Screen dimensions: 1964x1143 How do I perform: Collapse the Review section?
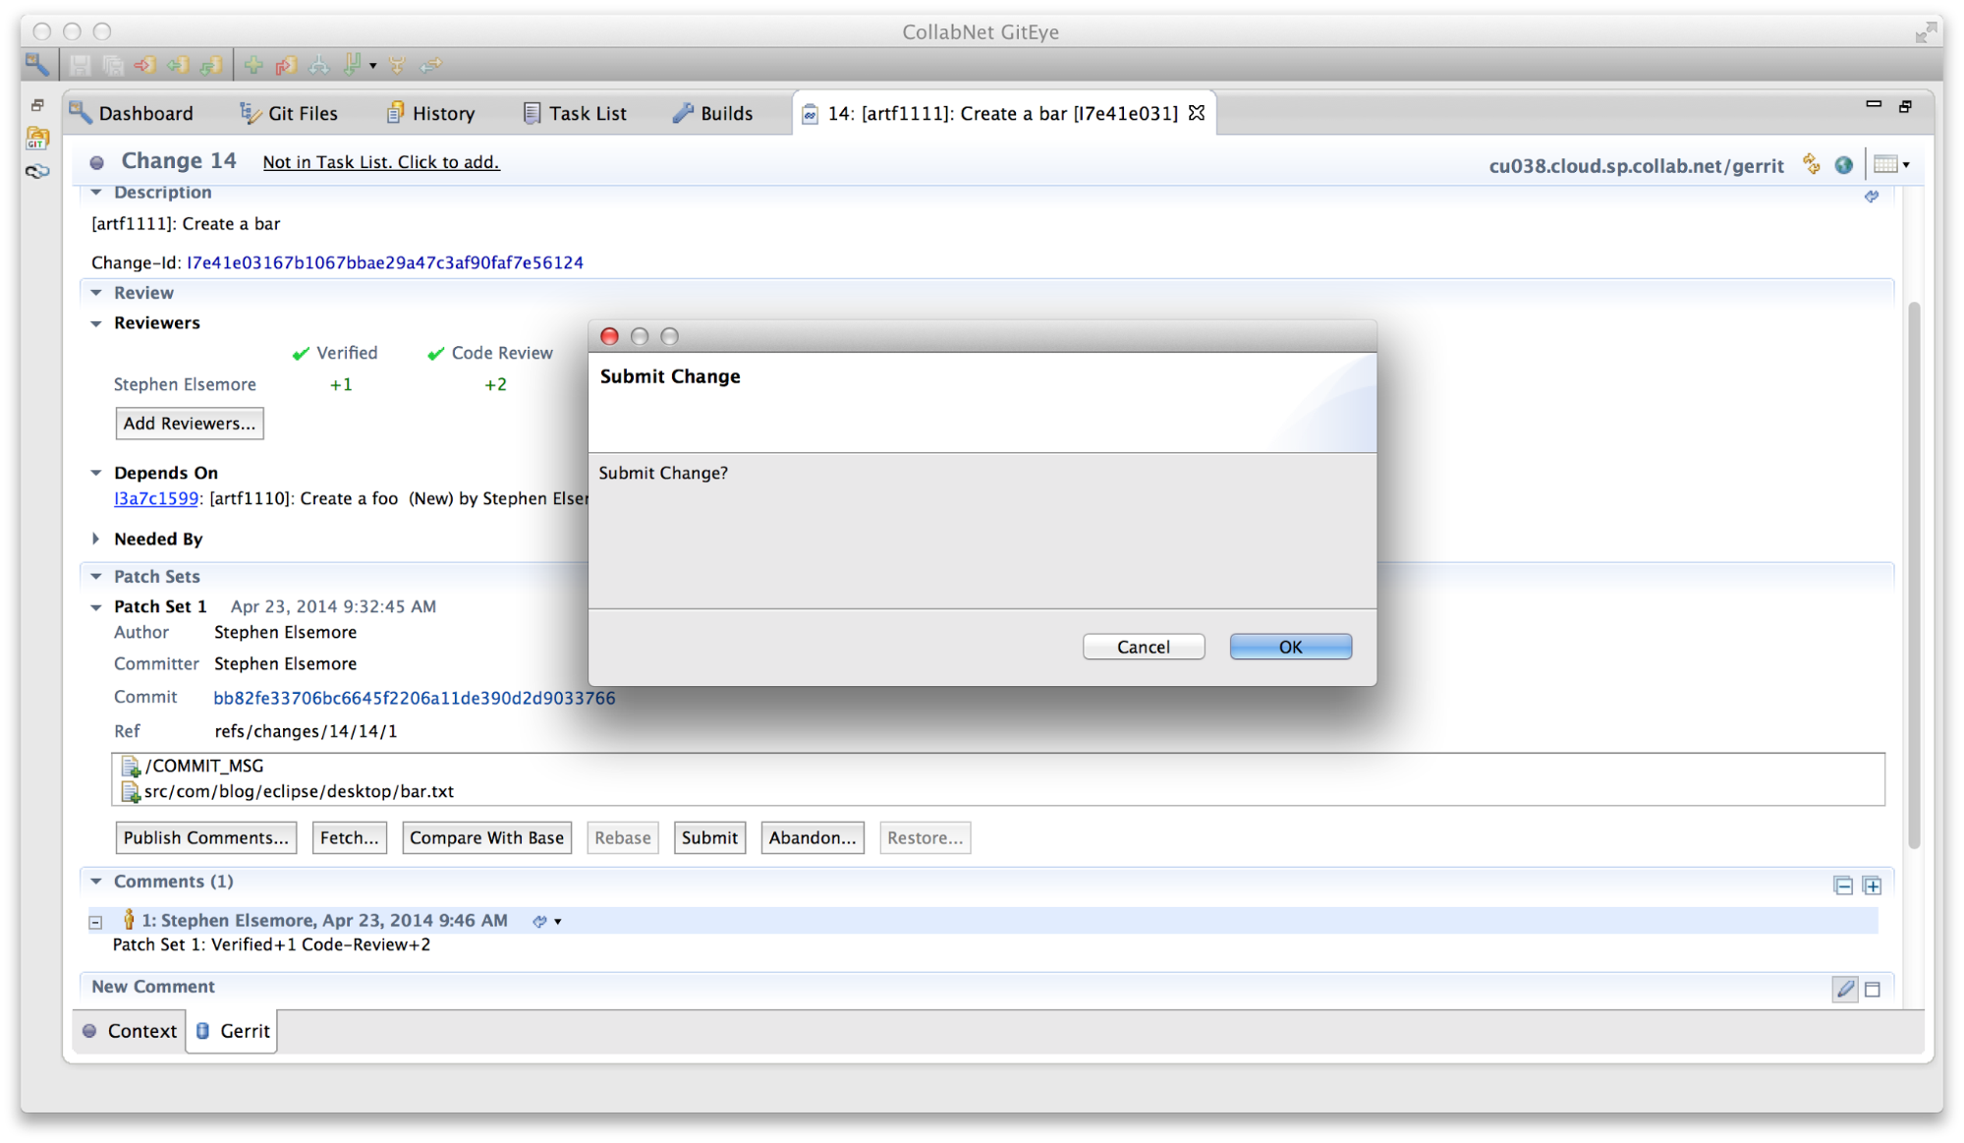click(x=96, y=292)
